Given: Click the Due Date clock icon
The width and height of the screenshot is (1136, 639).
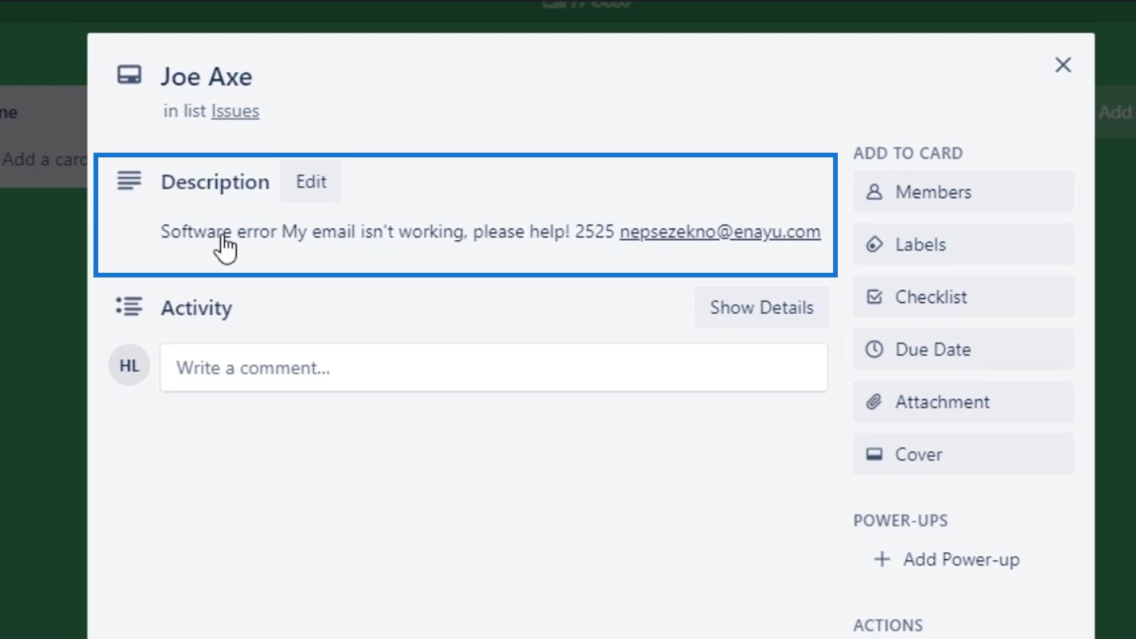Looking at the screenshot, I should pyautogui.click(x=874, y=349).
